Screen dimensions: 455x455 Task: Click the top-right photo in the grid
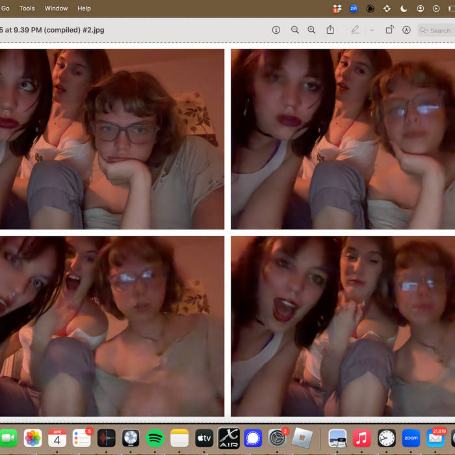point(343,139)
